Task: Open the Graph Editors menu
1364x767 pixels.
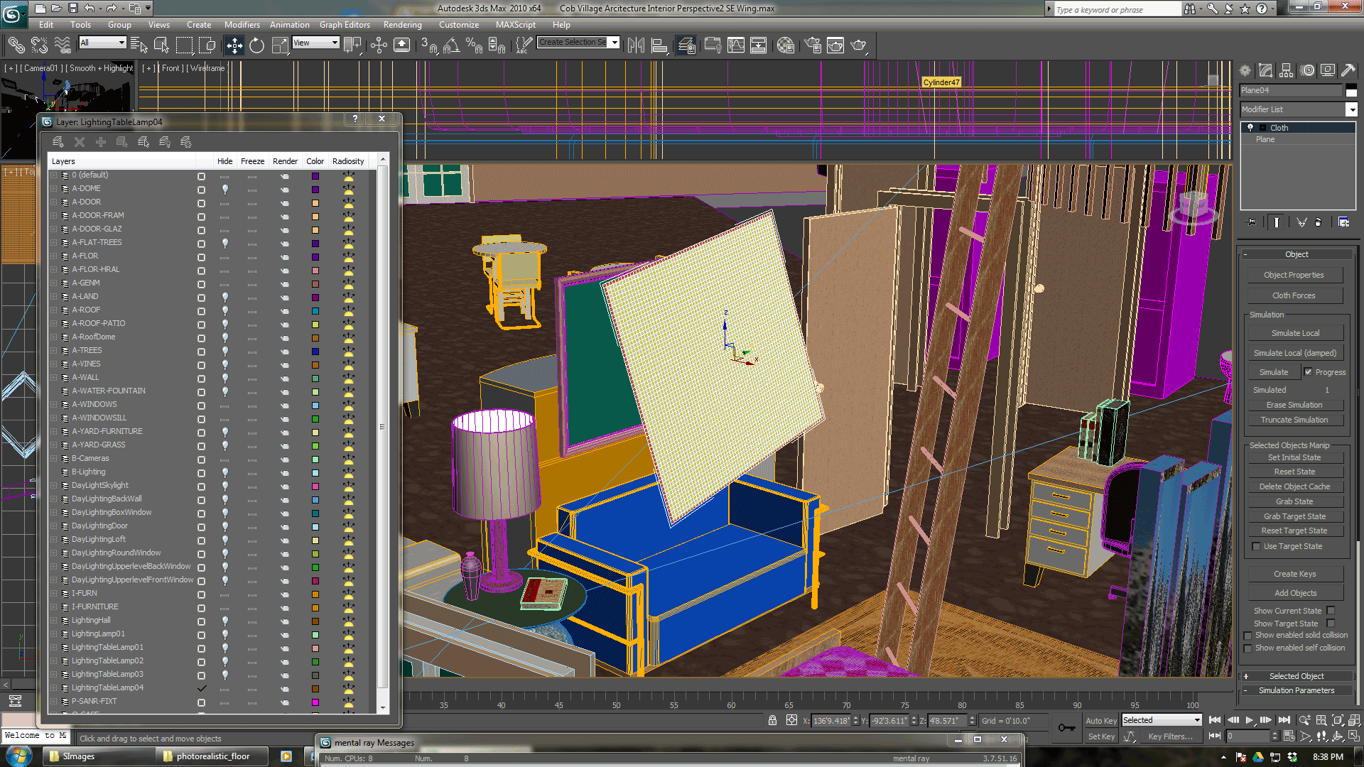Action: coord(345,25)
